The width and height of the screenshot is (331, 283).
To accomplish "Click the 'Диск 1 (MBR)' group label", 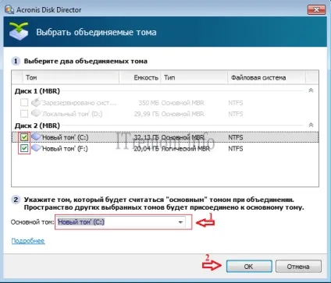I will [37, 91].
